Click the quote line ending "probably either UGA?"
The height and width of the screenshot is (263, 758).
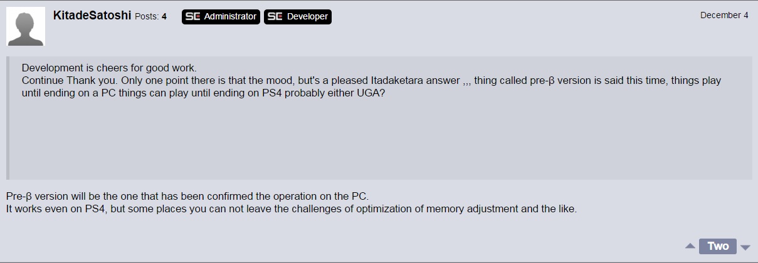[201, 93]
